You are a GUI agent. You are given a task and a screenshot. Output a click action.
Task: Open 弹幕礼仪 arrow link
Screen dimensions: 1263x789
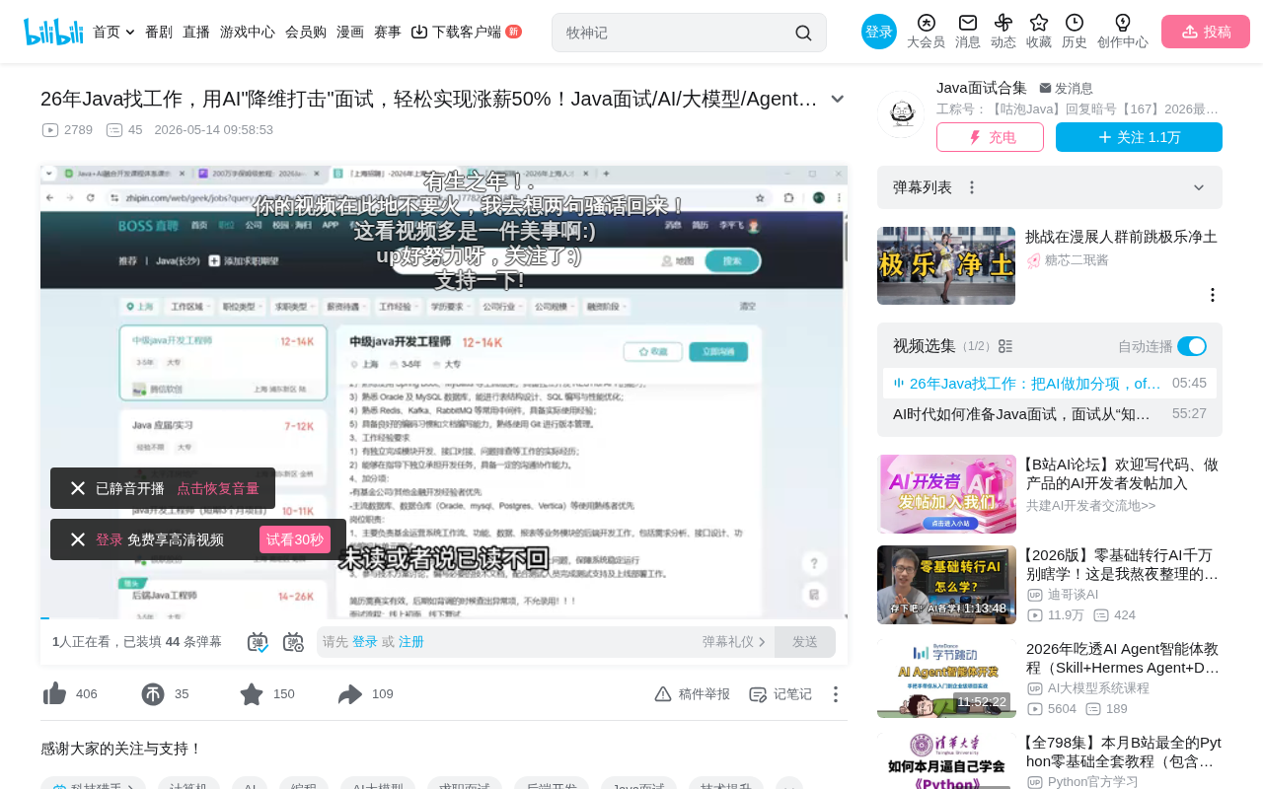pos(734,642)
